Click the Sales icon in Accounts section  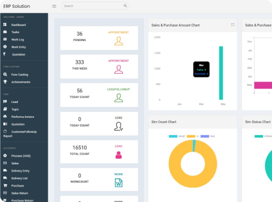tap(5, 163)
